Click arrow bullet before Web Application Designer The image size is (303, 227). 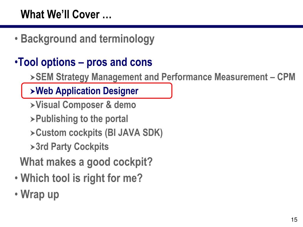(33, 92)
